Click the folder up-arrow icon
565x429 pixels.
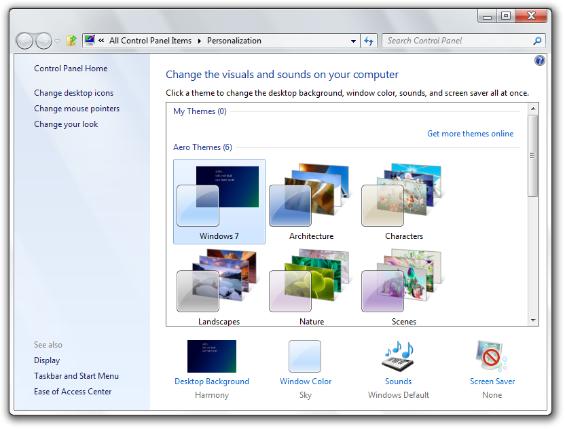[x=71, y=41]
